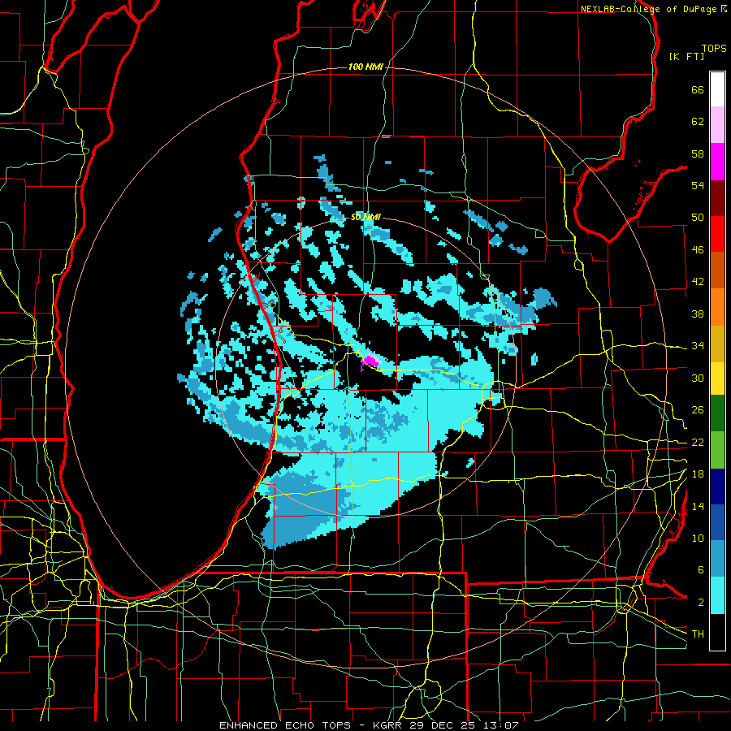
Task: Click the bright red 50 kft legend swatch
Action: click(717, 234)
